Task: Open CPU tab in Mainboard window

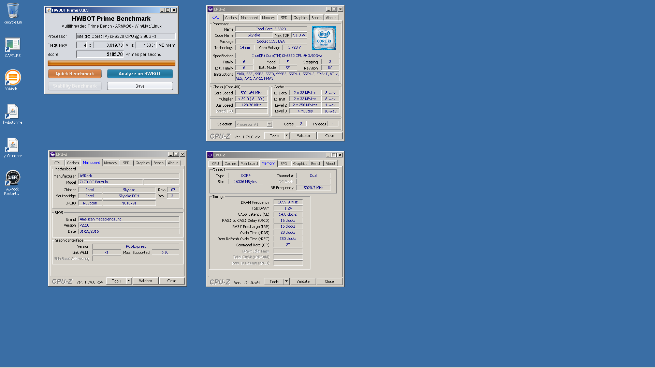Action: point(58,163)
